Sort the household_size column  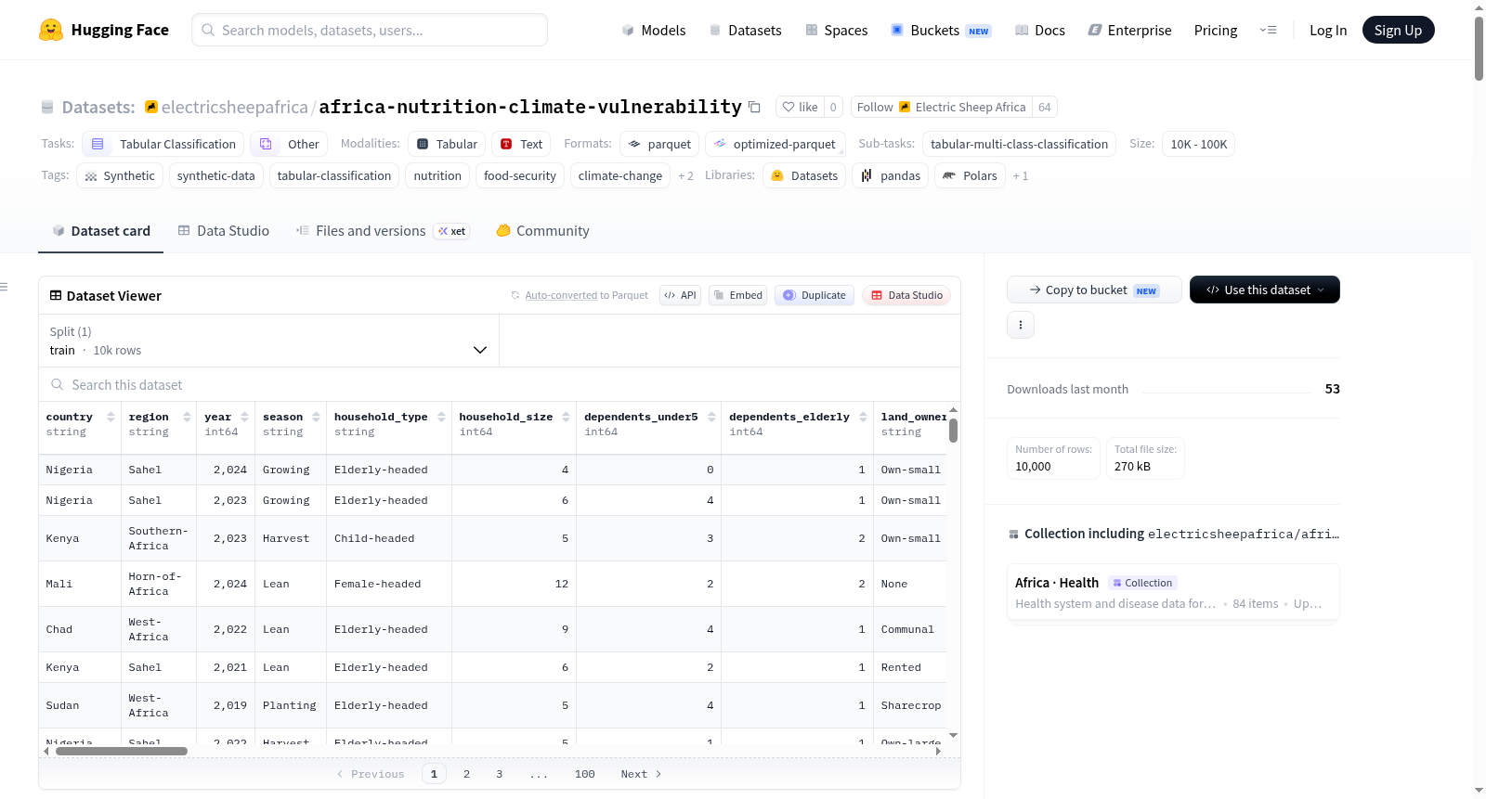[x=566, y=417]
